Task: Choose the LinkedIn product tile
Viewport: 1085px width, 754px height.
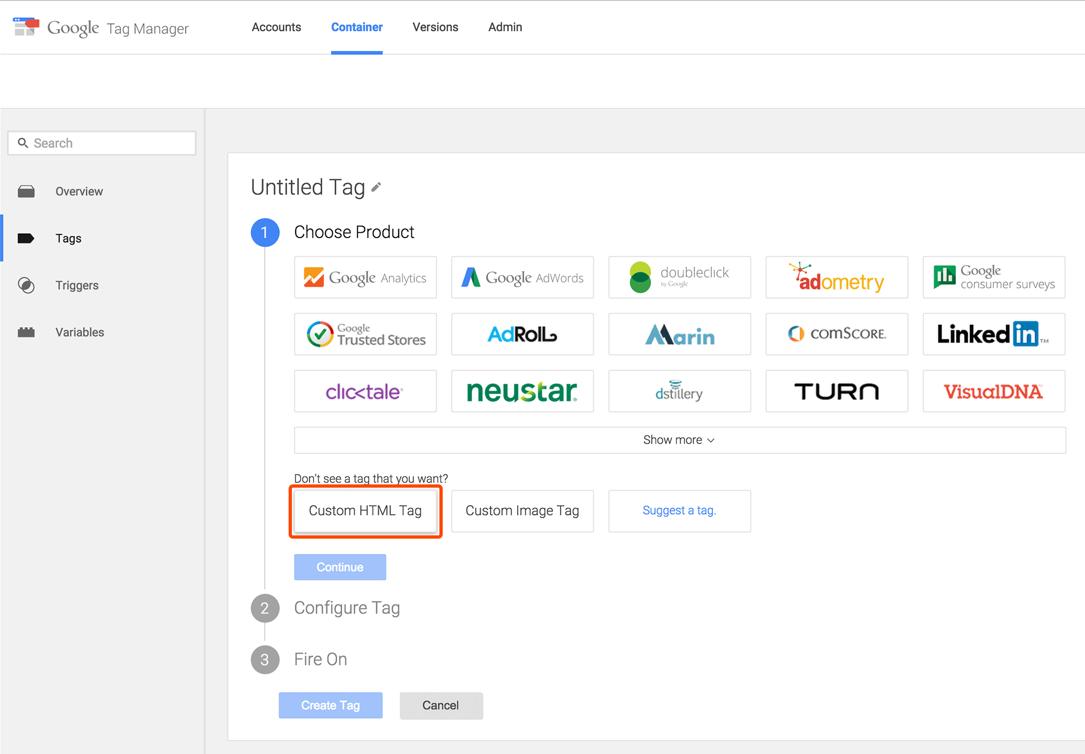Action: [993, 334]
